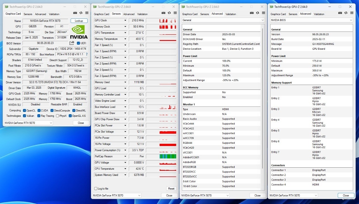Click the Bus Interface question mark icon

pos(86,54)
